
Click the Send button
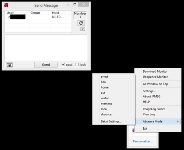pos(46,65)
